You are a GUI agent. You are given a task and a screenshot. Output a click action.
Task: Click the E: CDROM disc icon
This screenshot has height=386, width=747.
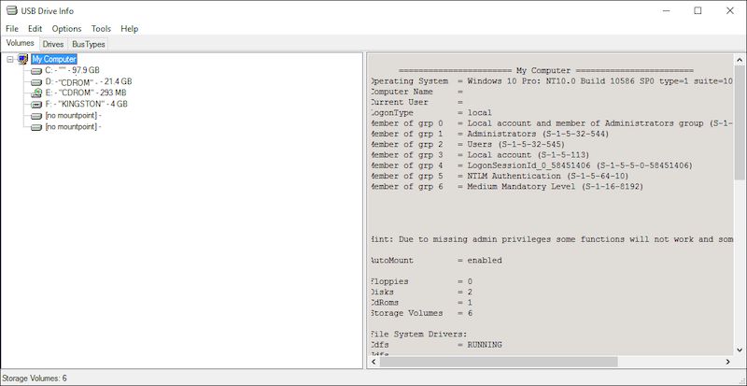tap(36, 93)
